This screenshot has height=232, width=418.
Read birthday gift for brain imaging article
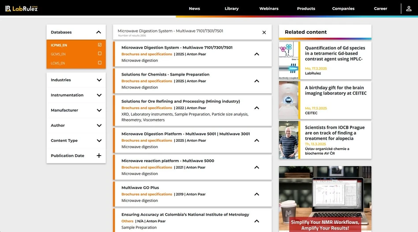click(x=336, y=91)
